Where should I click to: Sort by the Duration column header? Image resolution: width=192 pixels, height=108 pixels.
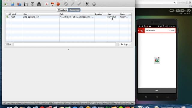[101, 14]
